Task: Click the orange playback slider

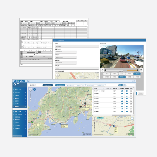Action: point(133,70)
